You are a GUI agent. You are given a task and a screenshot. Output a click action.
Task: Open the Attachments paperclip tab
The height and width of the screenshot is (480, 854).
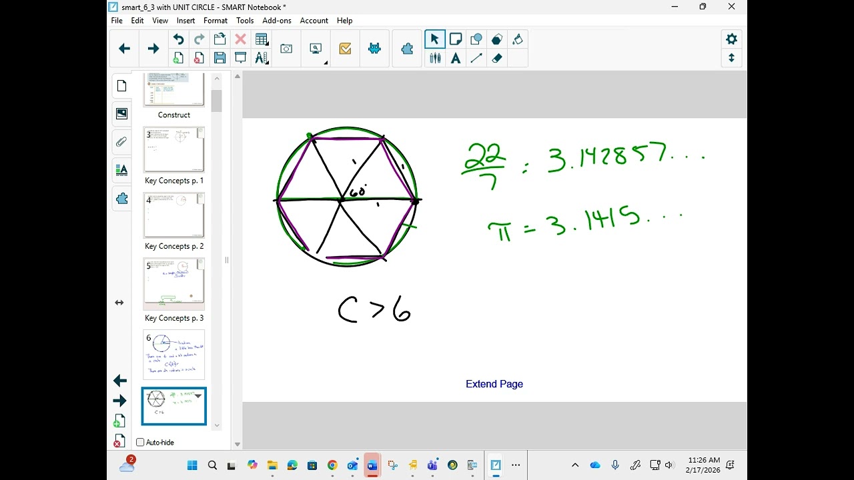coord(121,142)
